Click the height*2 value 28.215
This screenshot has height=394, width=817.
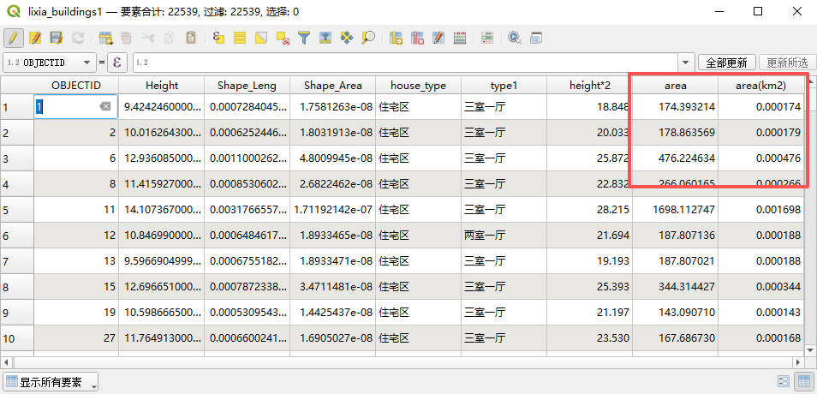(590, 210)
